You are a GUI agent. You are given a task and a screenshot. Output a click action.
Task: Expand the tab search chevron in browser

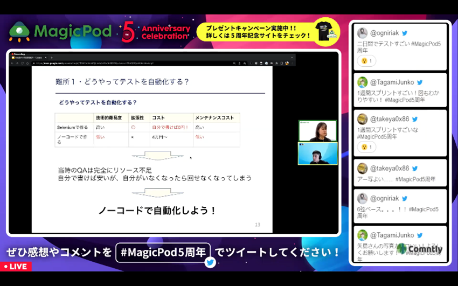[292, 58]
